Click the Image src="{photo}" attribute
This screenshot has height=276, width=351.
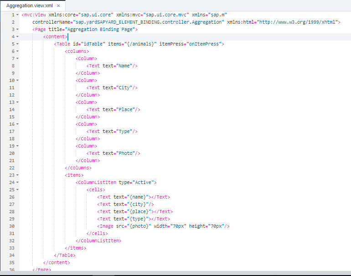134,226
